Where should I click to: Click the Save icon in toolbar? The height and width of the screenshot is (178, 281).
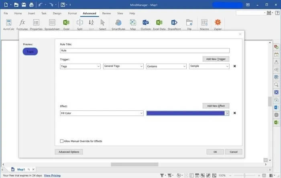24,5
